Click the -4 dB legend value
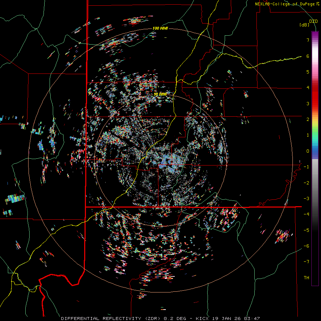Screen dimensions: 321x321 (x=306, y=214)
